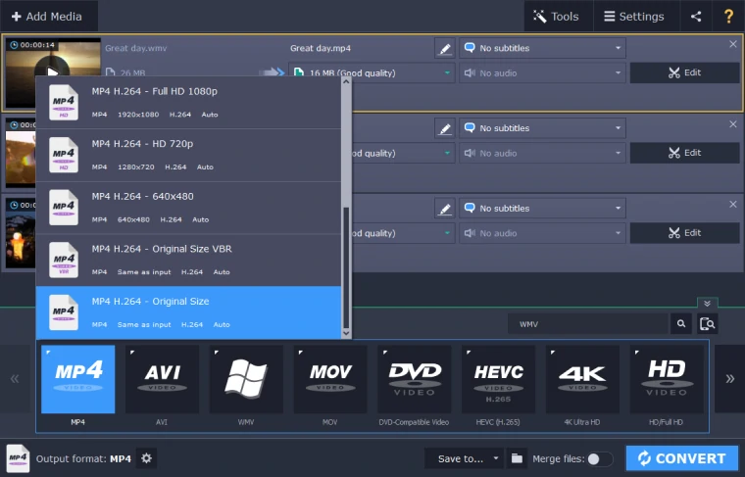
Task: Remove the second file with its X button
Action: 733,124
